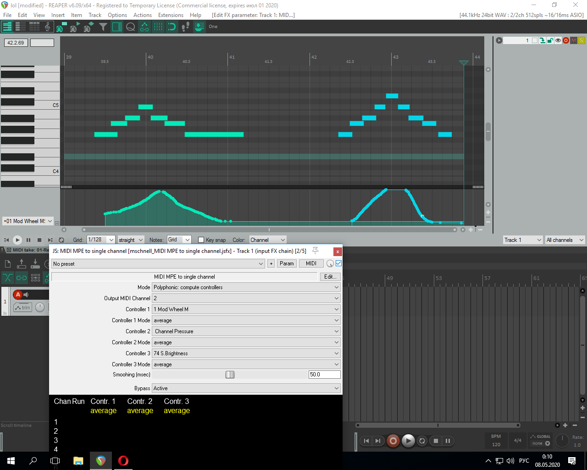Click the filter funnel icon
Screen dimensions: 587x470
coord(103,27)
